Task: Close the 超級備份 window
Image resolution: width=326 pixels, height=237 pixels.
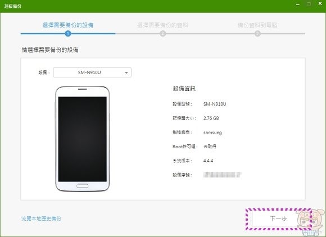Action: point(320,3)
